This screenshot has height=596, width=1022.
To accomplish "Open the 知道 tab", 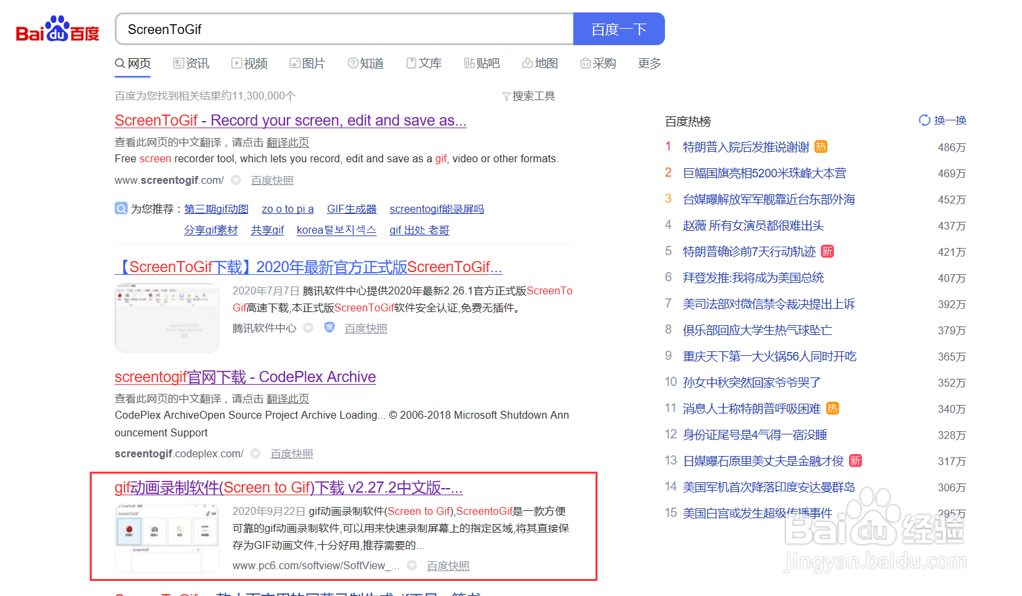I will (x=366, y=63).
